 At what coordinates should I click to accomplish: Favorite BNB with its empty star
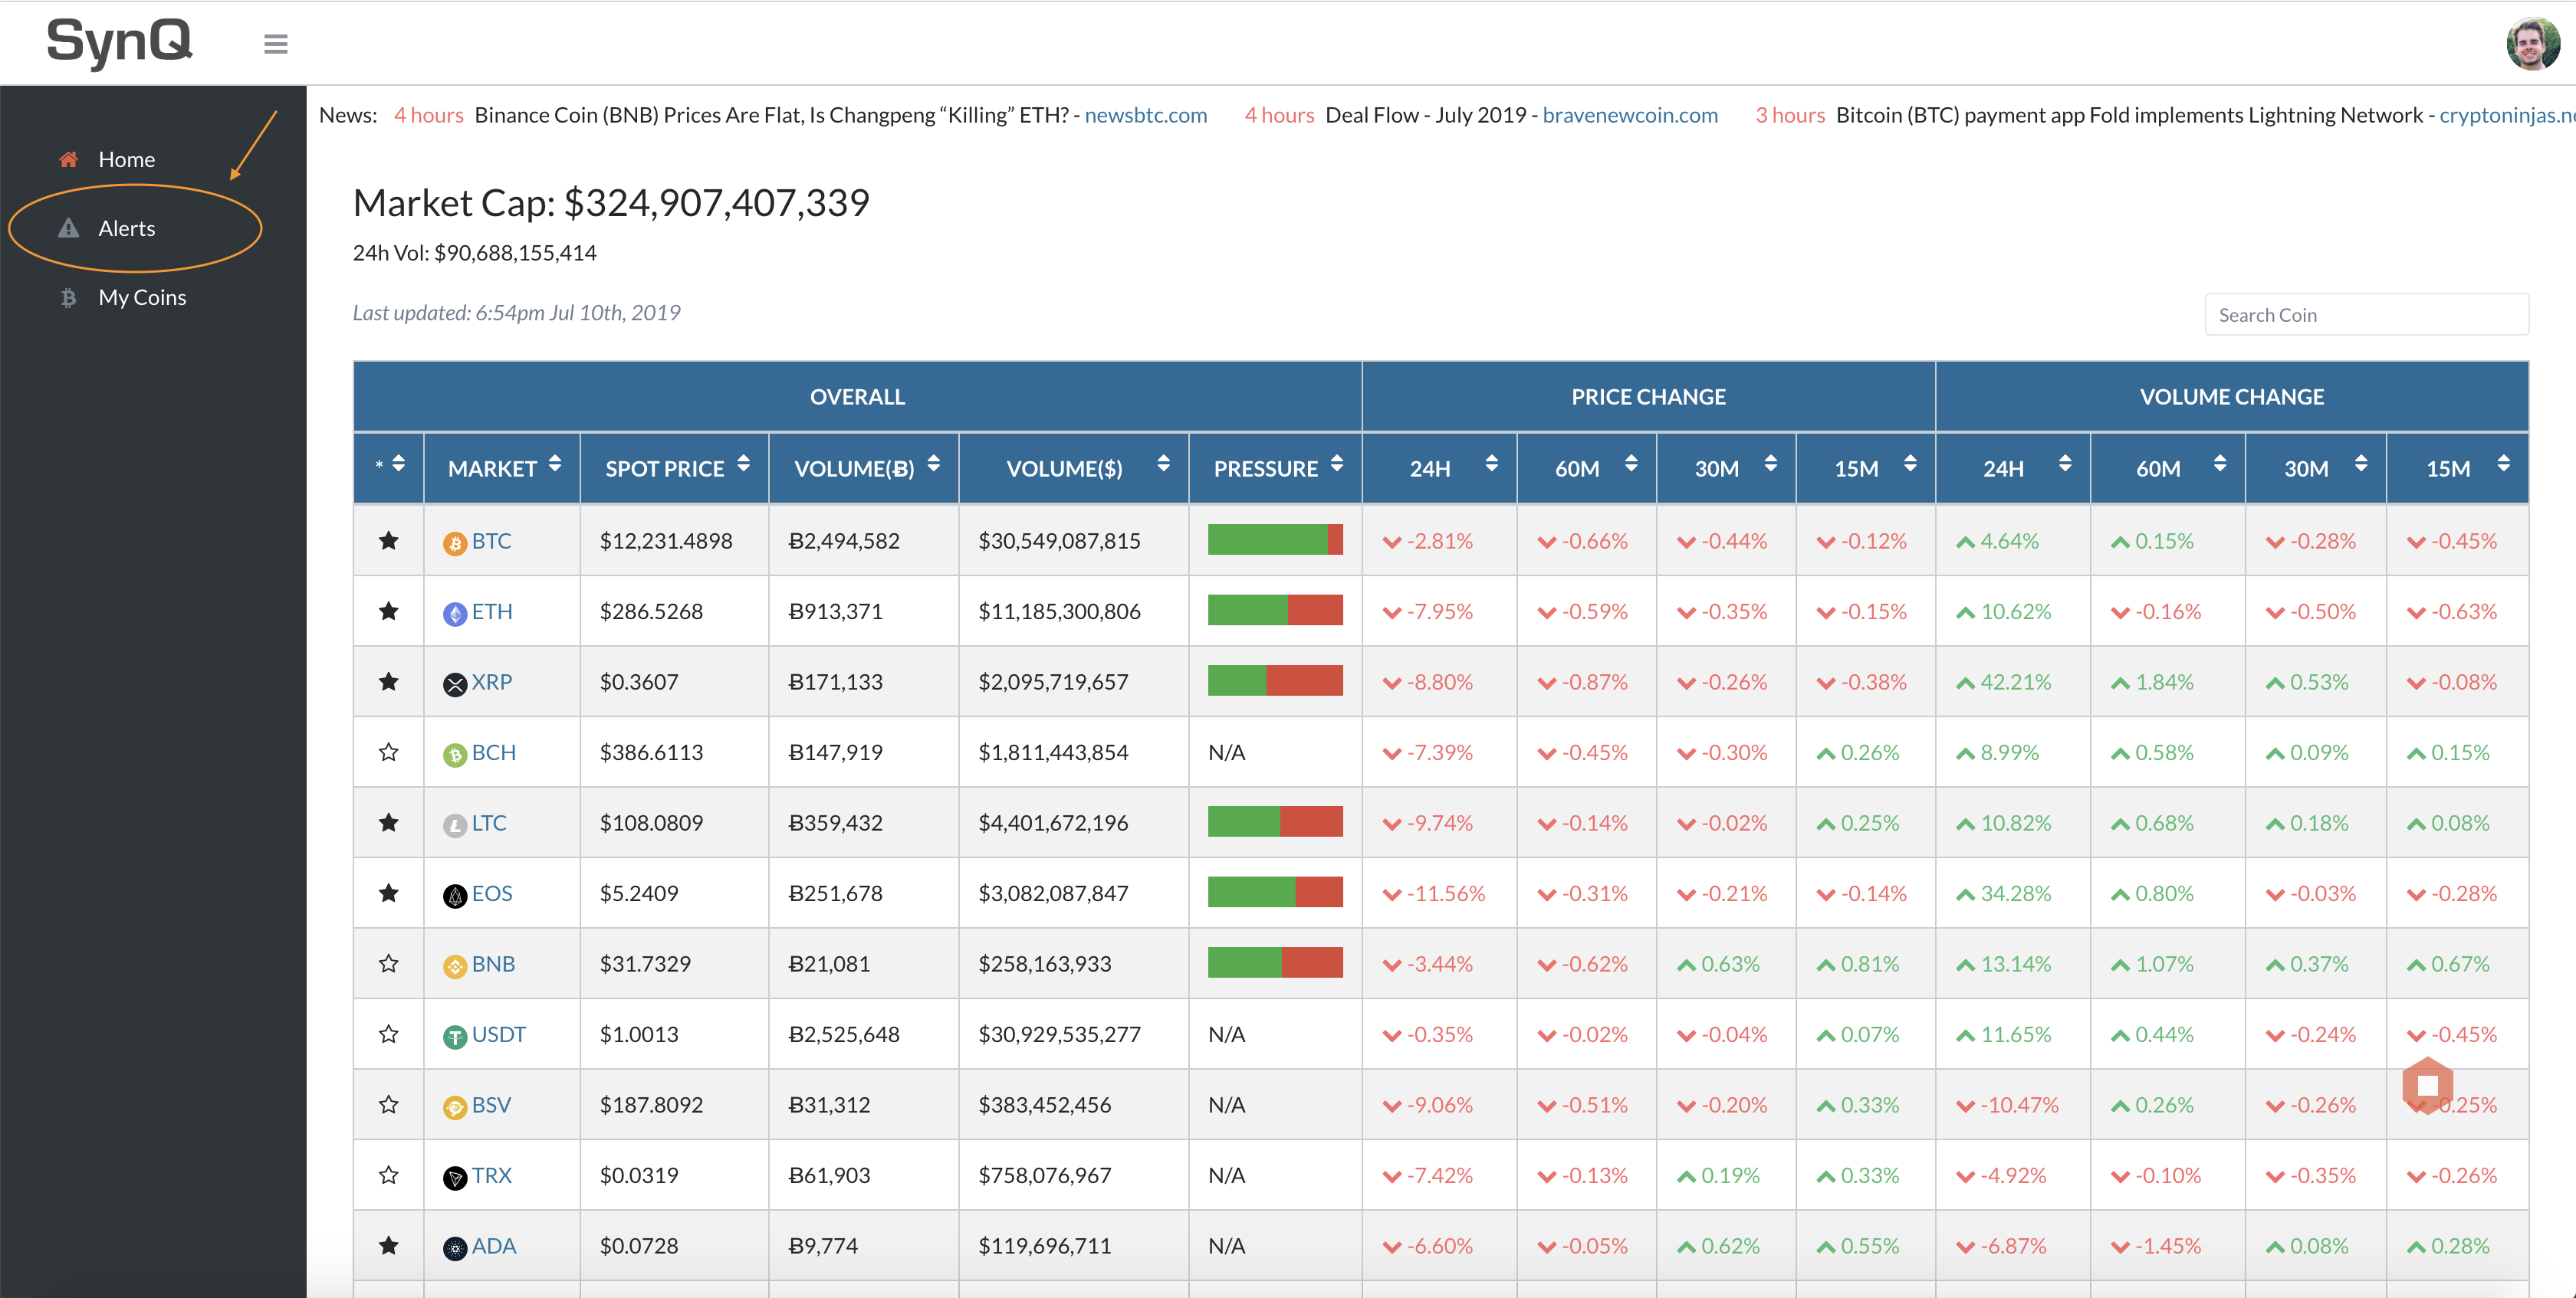pos(389,963)
